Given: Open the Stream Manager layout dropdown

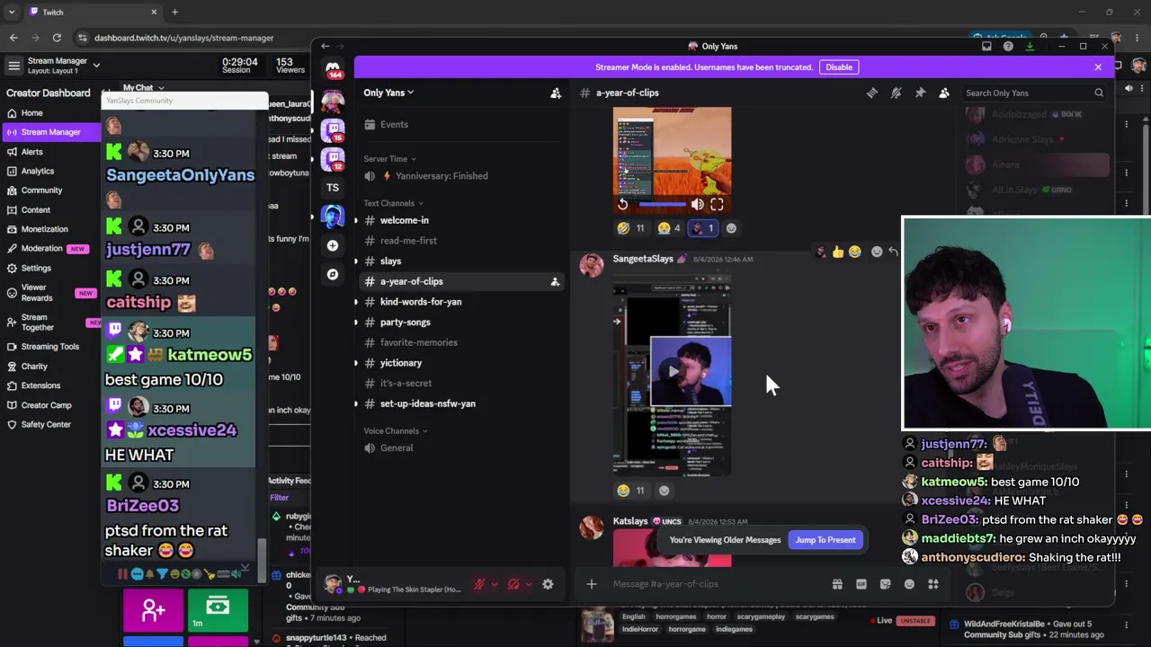Looking at the screenshot, I should tap(96, 65).
